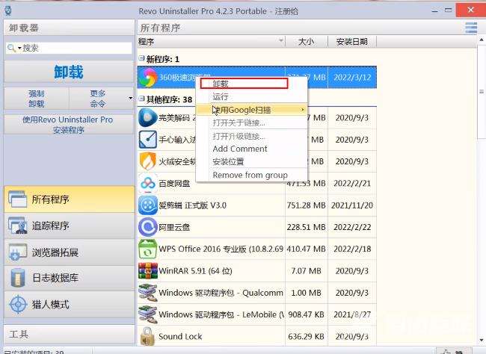
Task: Select the 爱剪辑 正式版 V3.0 row
Action: click(257, 205)
